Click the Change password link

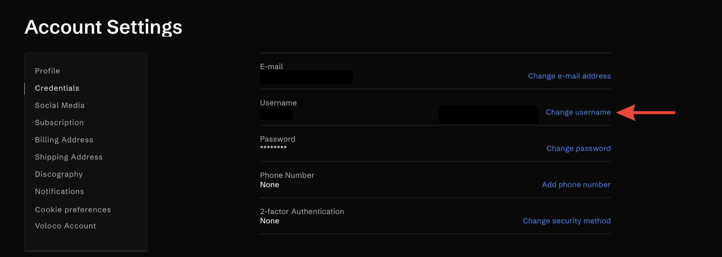pos(578,148)
